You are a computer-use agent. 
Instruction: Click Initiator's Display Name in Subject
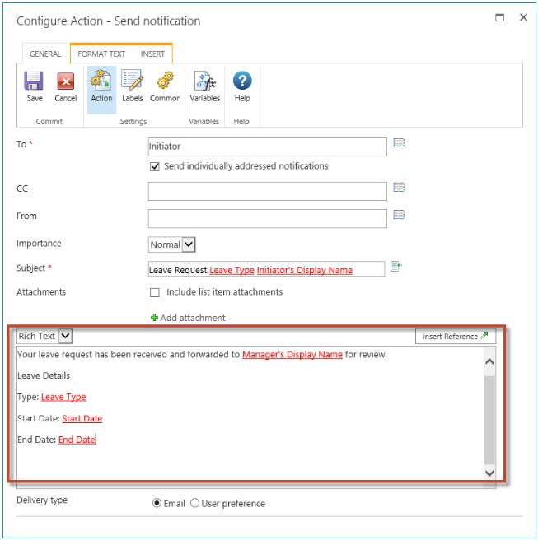click(x=305, y=270)
